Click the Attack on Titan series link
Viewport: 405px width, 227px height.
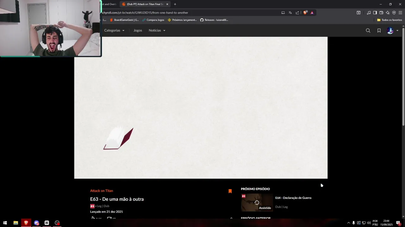point(101,191)
